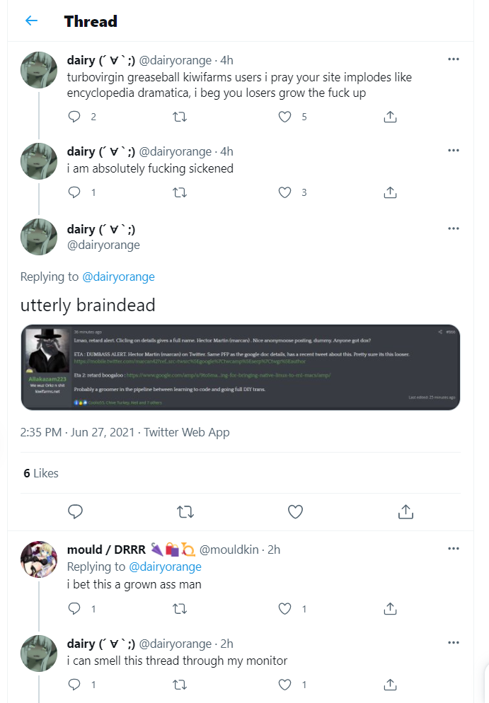Retweet the 'i bet this a grown ass man' reply
Viewport: 489px width, 703px height.
(x=180, y=609)
